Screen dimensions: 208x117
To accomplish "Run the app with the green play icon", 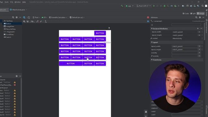I will (x=154, y=6).
